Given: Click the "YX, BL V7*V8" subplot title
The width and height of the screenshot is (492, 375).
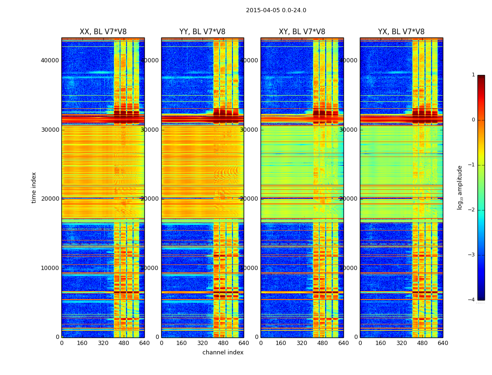Looking at the screenshot, I should [401, 32].
